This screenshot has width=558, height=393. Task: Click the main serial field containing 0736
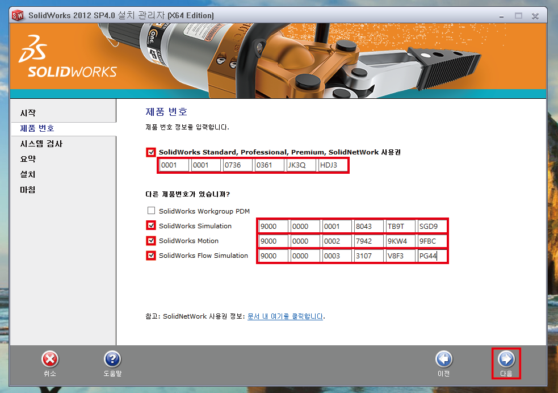click(238, 165)
